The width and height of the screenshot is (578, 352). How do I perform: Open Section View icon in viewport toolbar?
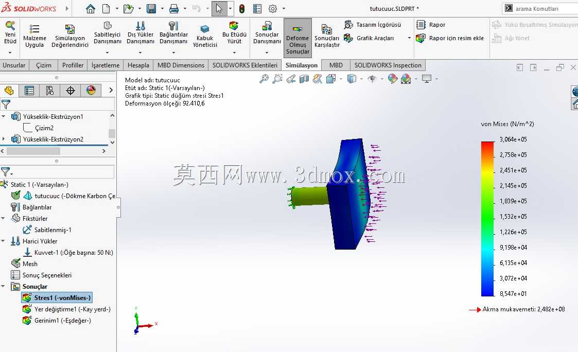(304, 79)
